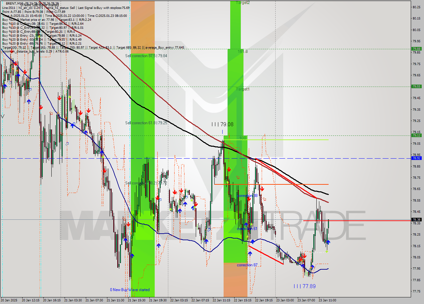Screen dimensions: 424x304
Task: Click the 78.65 price axis label
Action: 416,189
